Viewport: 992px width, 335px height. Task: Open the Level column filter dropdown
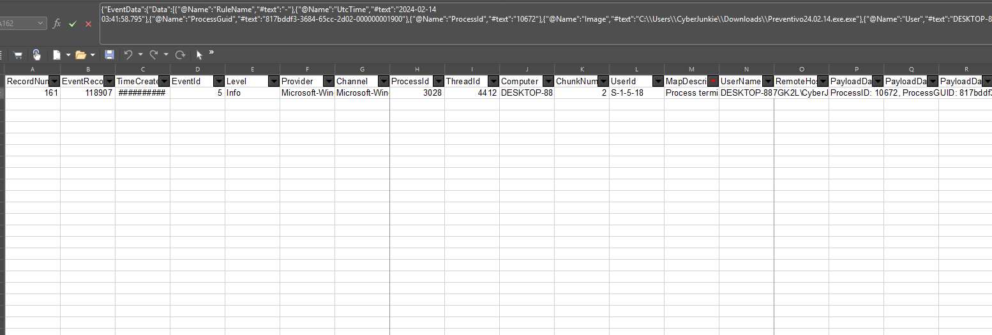tap(274, 81)
